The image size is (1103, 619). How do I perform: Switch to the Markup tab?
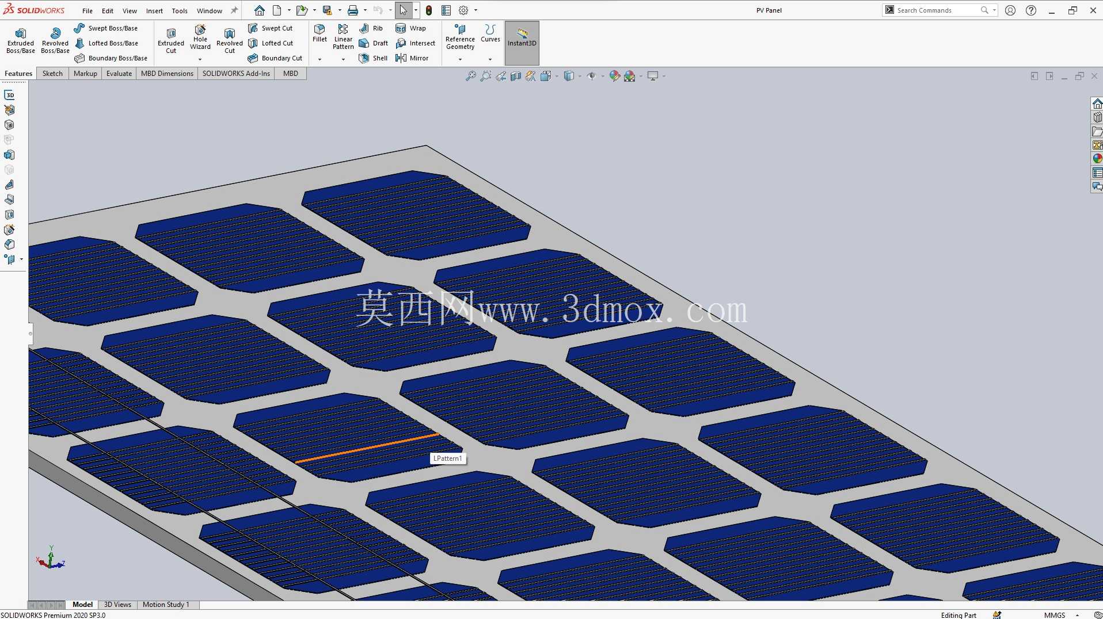pos(85,74)
